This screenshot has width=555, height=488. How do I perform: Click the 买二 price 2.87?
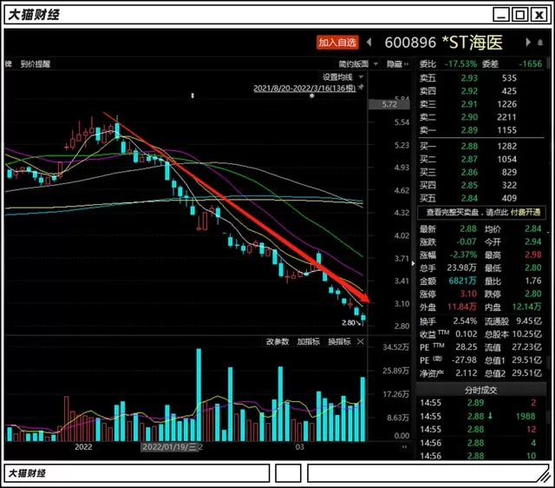coord(469,159)
